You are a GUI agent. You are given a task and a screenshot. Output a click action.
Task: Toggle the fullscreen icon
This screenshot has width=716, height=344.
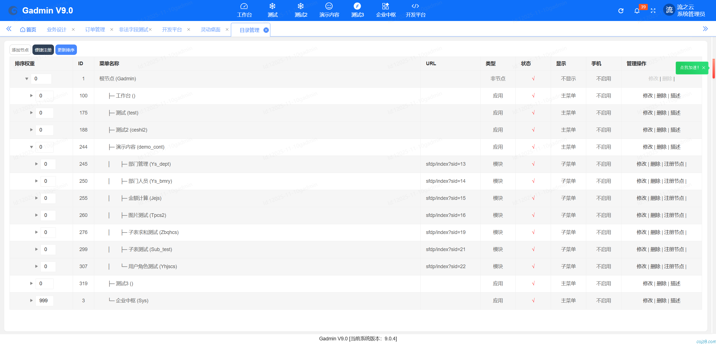(x=653, y=11)
